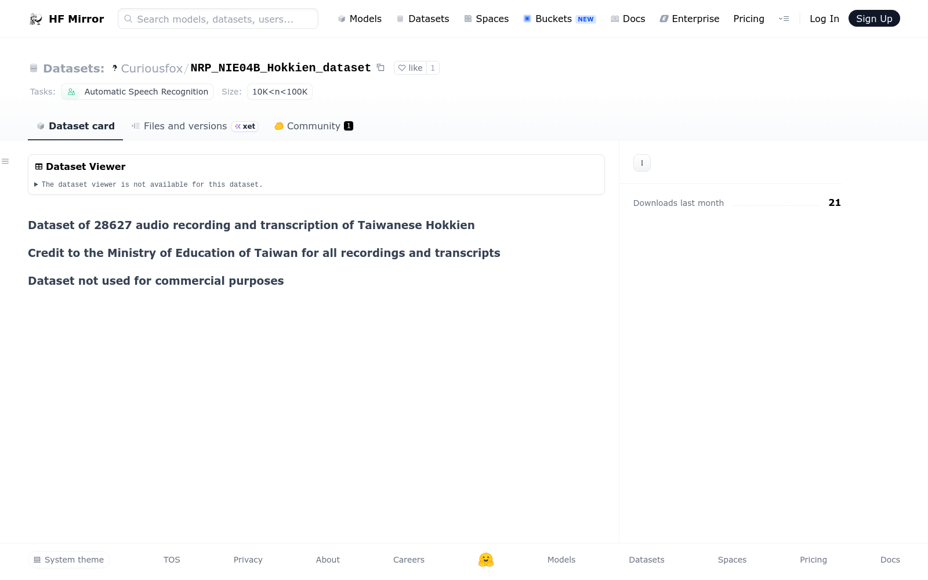Click the hugging face emoji in the footer
Image resolution: width=928 pixels, height=580 pixels.
[486, 560]
